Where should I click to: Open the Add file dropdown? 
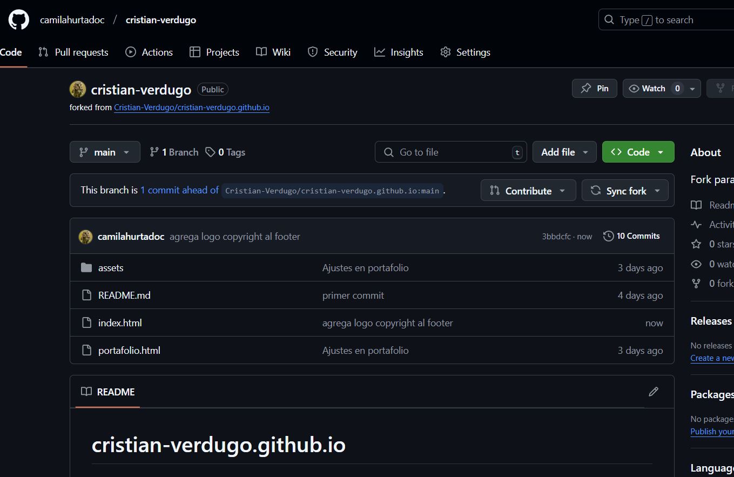coord(564,152)
